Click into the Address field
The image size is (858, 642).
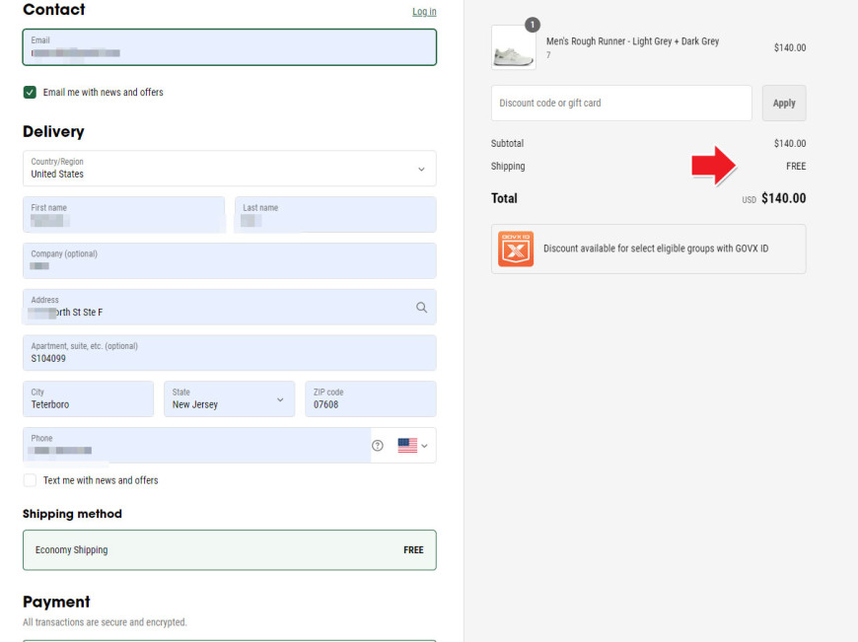(229, 307)
